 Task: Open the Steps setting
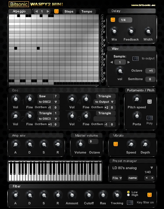pos(69,11)
